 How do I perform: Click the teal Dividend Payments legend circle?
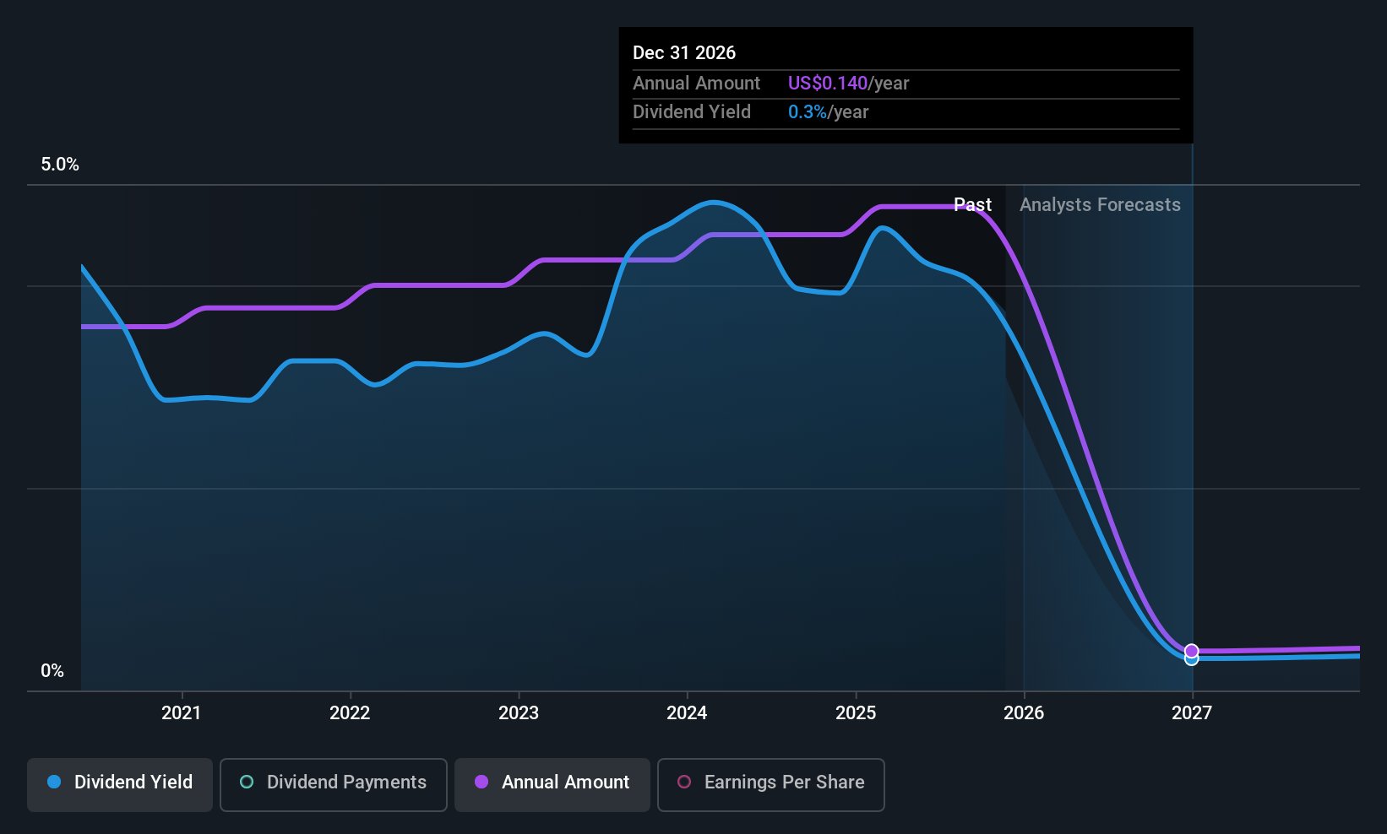pos(247,782)
